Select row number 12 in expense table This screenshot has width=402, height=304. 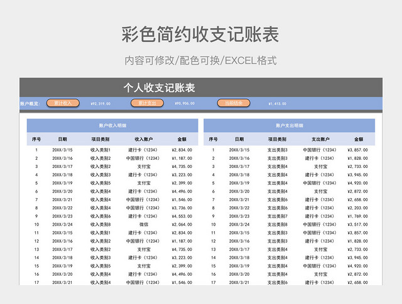pos(213,241)
